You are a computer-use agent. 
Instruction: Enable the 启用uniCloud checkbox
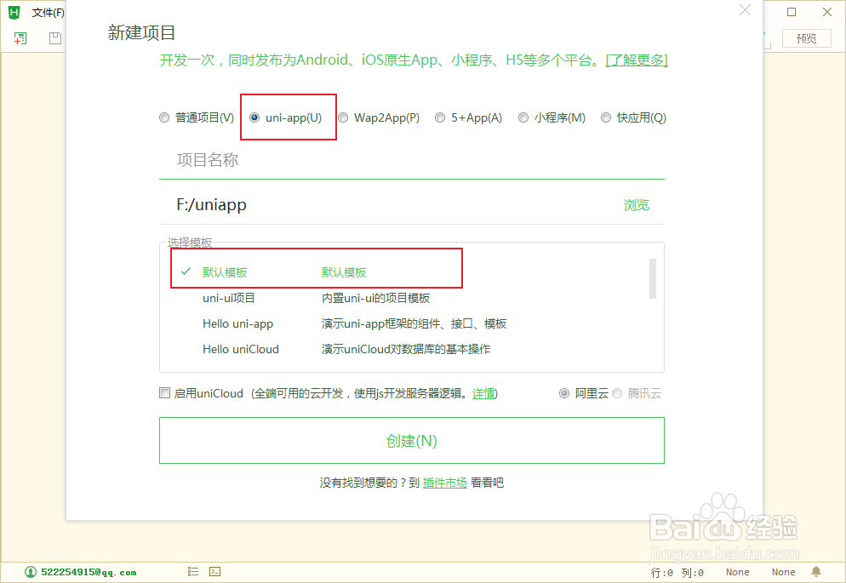(x=164, y=393)
